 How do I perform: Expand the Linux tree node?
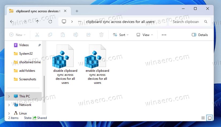pos(9,113)
